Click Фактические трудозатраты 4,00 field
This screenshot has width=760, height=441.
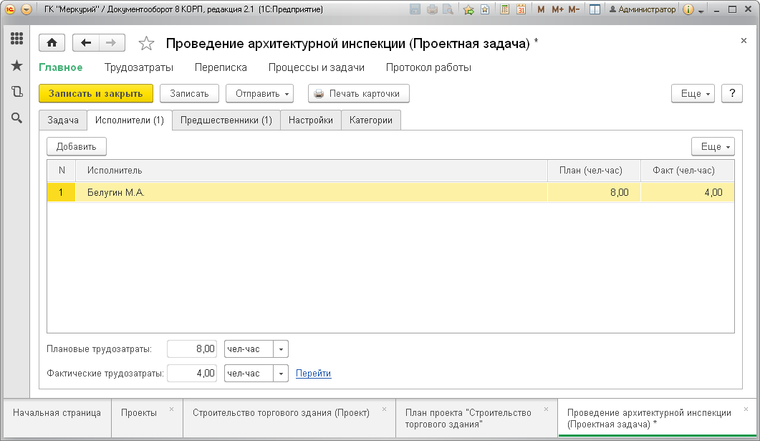(x=192, y=373)
